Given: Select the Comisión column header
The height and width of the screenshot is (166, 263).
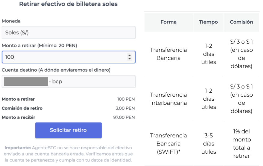Looking at the screenshot, I should 241,22.
